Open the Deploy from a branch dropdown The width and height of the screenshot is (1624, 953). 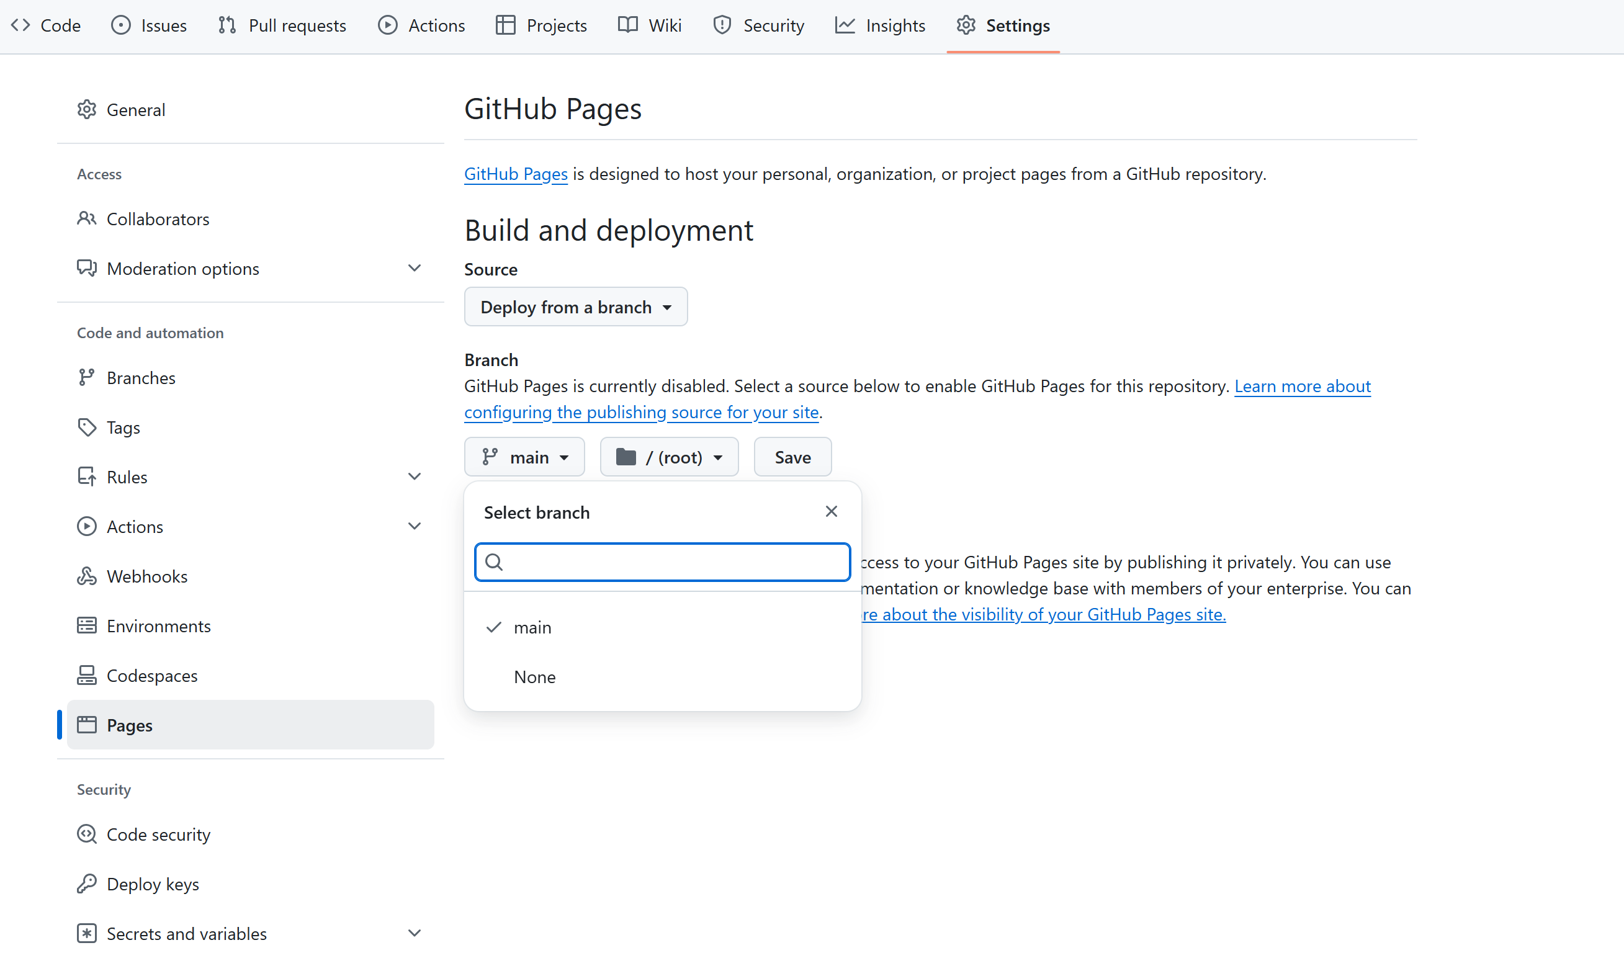tap(575, 306)
